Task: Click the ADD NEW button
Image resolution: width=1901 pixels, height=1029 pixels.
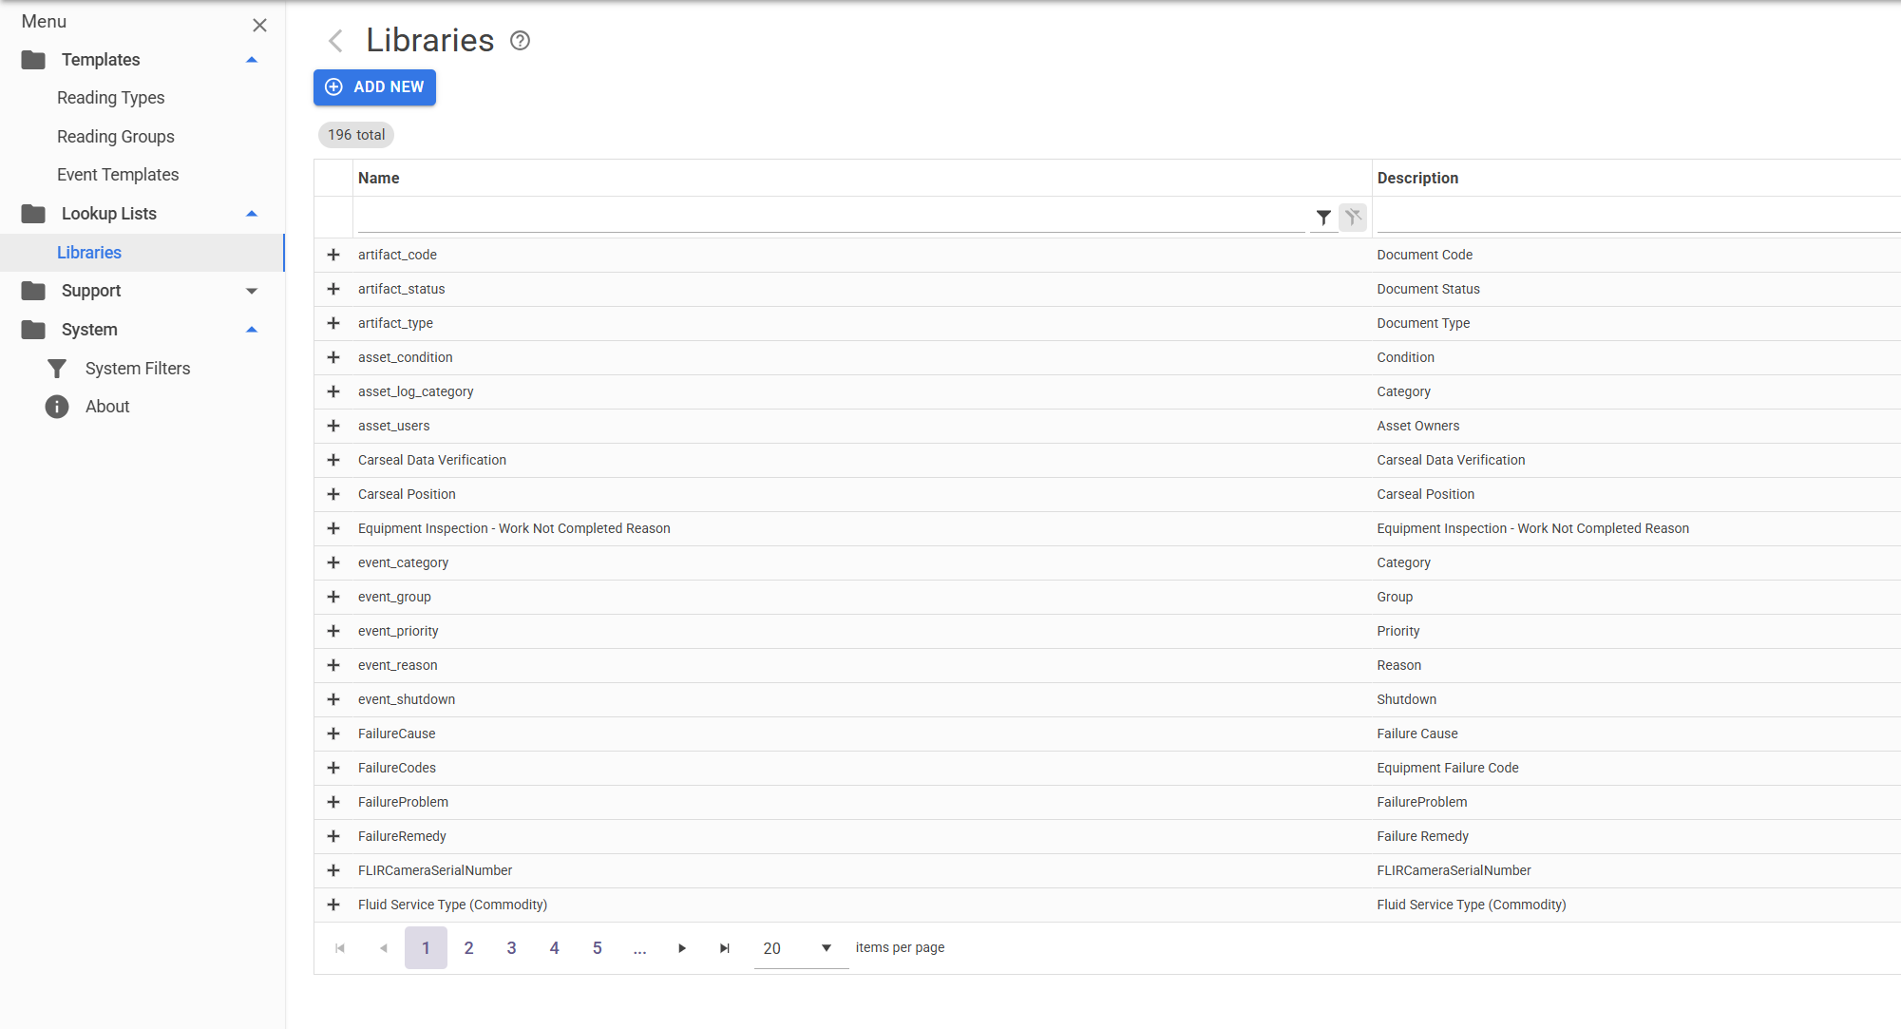Action: point(375,87)
